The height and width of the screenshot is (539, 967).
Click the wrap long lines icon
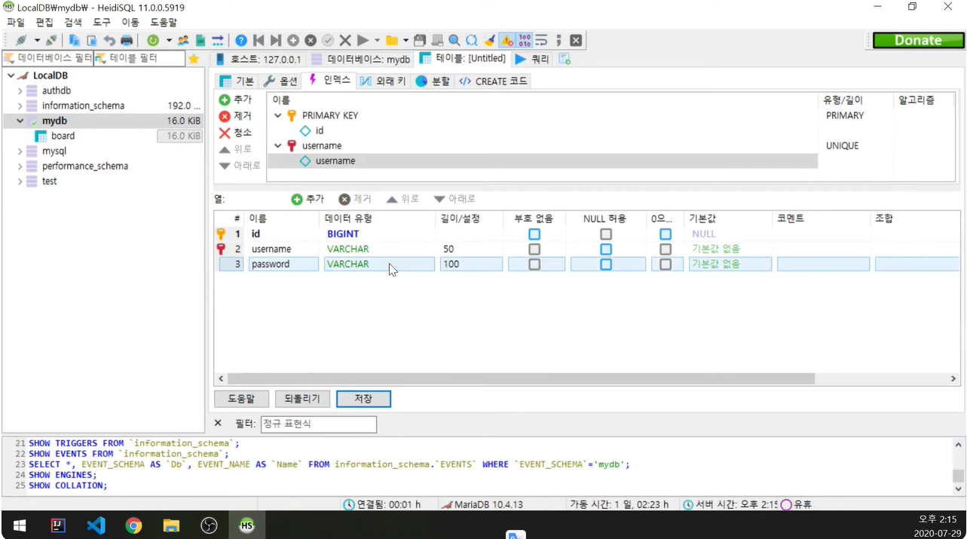point(541,40)
